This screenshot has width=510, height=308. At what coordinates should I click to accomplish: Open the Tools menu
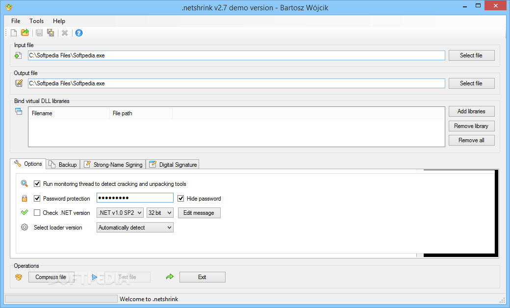pos(36,21)
